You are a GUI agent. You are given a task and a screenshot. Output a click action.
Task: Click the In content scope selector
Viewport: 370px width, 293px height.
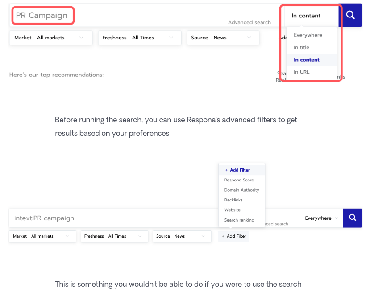(311, 16)
